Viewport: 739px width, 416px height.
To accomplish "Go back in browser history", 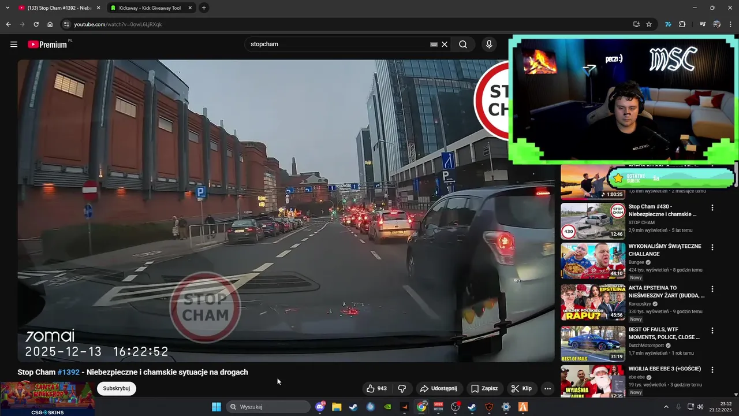I will (8, 24).
